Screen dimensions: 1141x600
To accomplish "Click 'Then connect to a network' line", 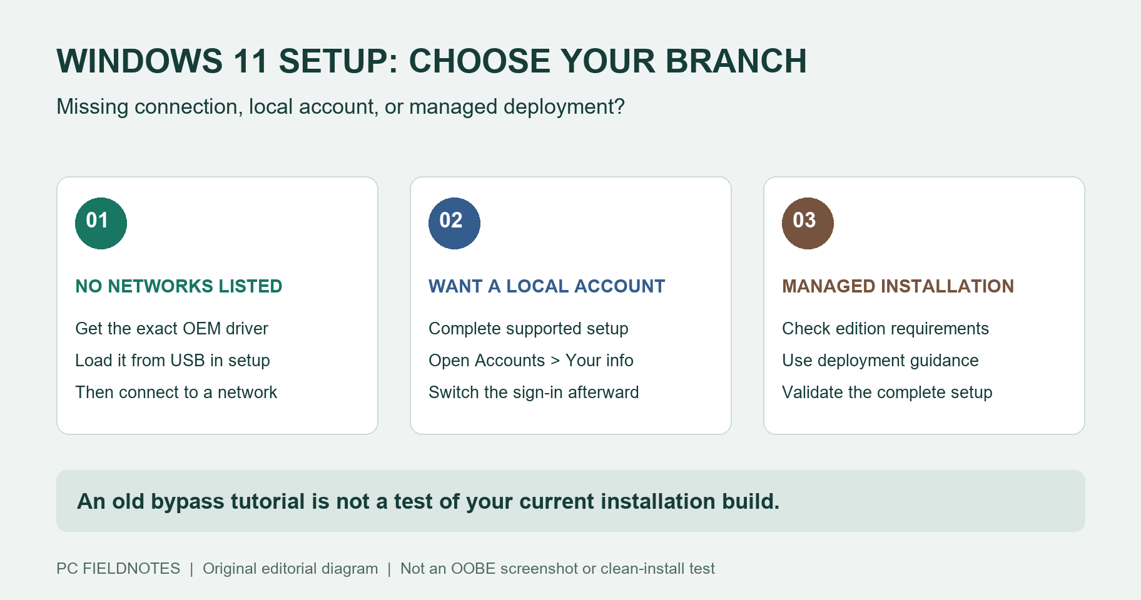I will pos(176,392).
